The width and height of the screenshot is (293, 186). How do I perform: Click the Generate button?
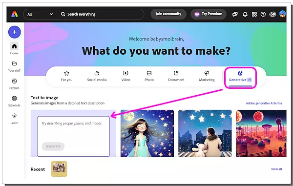(53, 146)
